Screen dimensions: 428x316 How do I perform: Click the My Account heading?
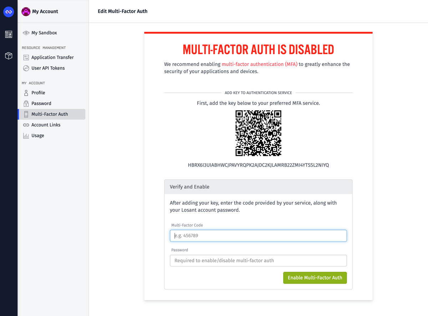pos(45,11)
